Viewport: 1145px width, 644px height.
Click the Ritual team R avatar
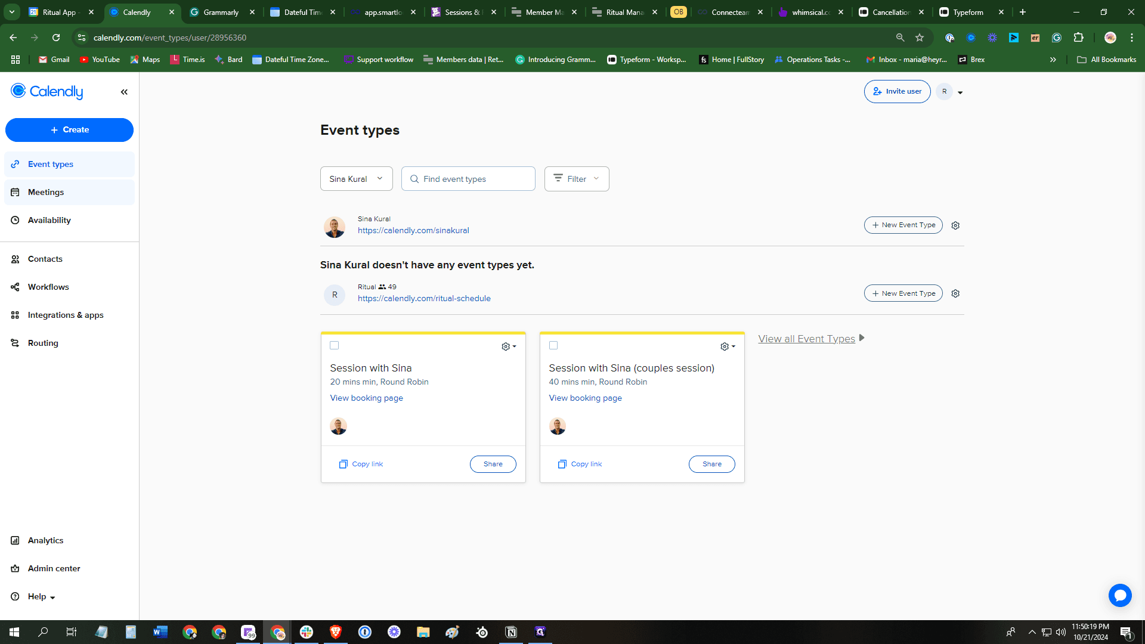coord(334,295)
